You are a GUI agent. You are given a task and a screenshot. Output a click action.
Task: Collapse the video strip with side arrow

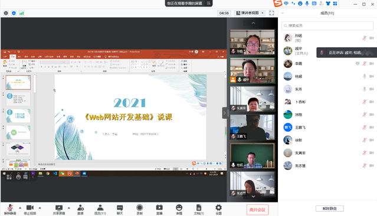(224, 113)
